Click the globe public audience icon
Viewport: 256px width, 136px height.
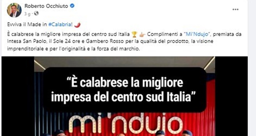(x=36, y=13)
